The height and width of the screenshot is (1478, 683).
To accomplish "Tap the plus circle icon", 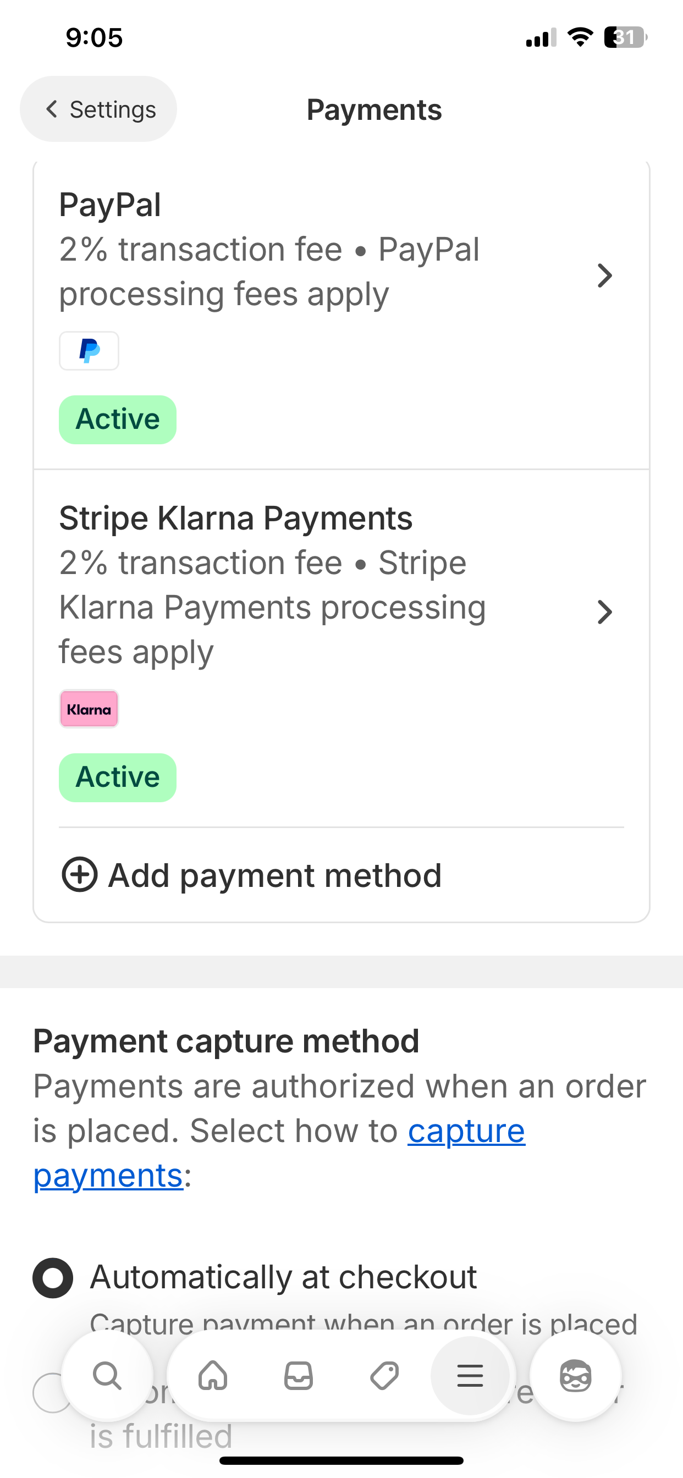I will (79, 874).
